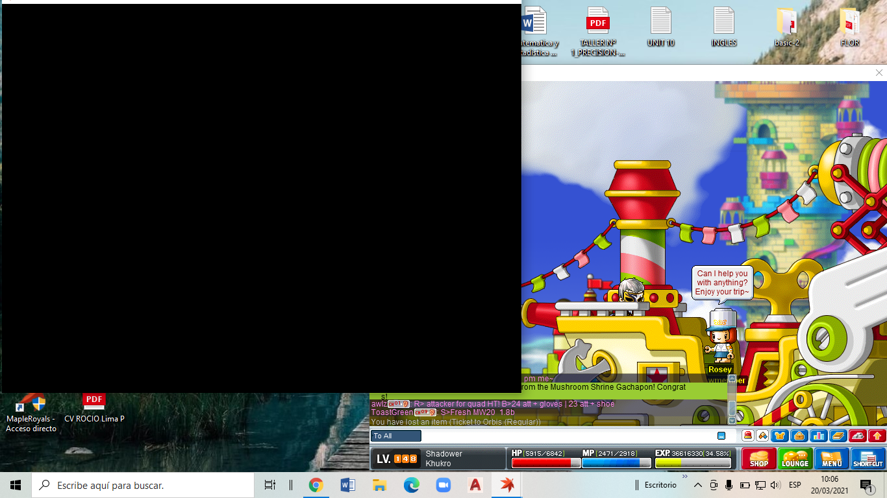Click the chat log scrollbar handle

tap(732, 407)
